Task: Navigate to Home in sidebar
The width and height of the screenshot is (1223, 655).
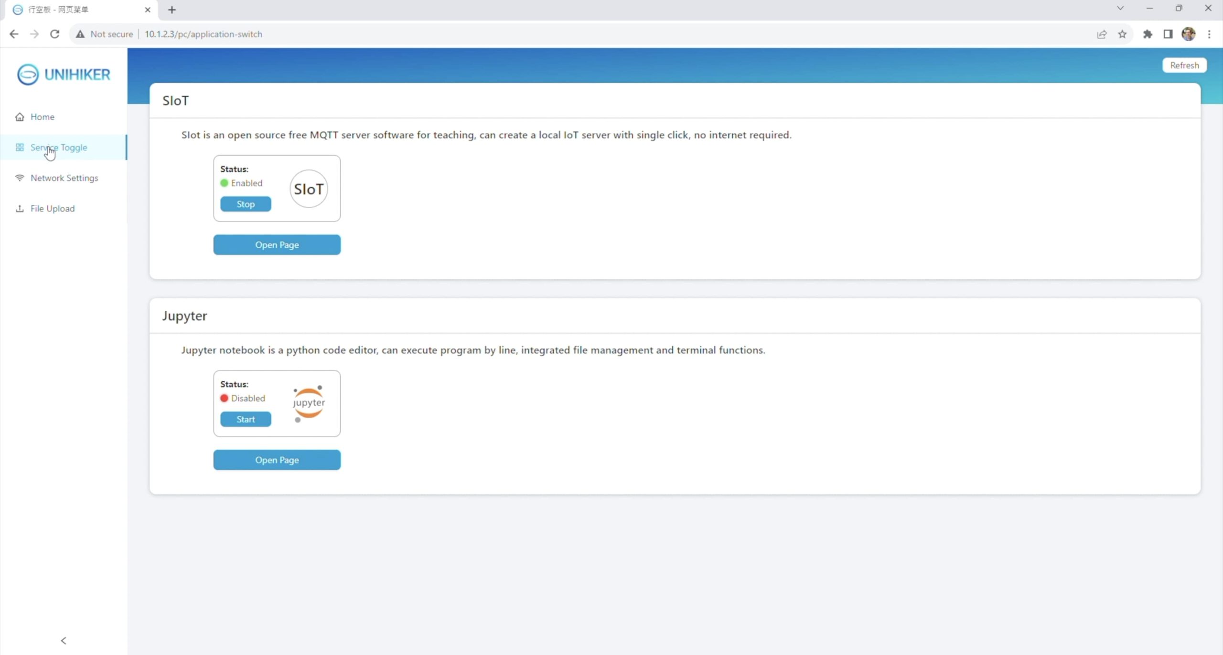Action: click(x=42, y=117)
